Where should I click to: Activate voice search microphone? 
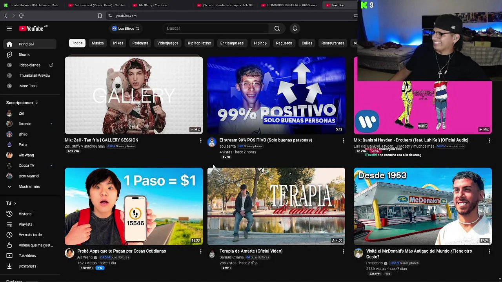[295, 28]
